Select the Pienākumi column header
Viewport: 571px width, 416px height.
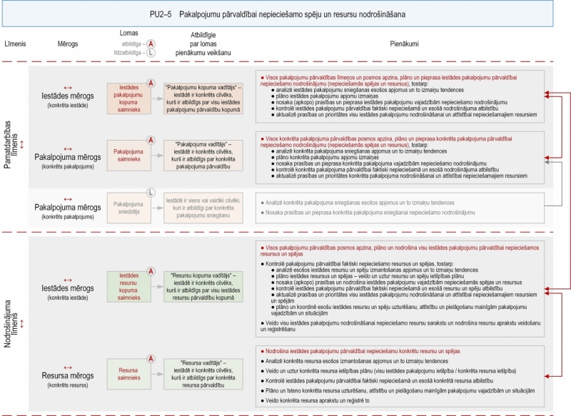[x=404, y=44]
